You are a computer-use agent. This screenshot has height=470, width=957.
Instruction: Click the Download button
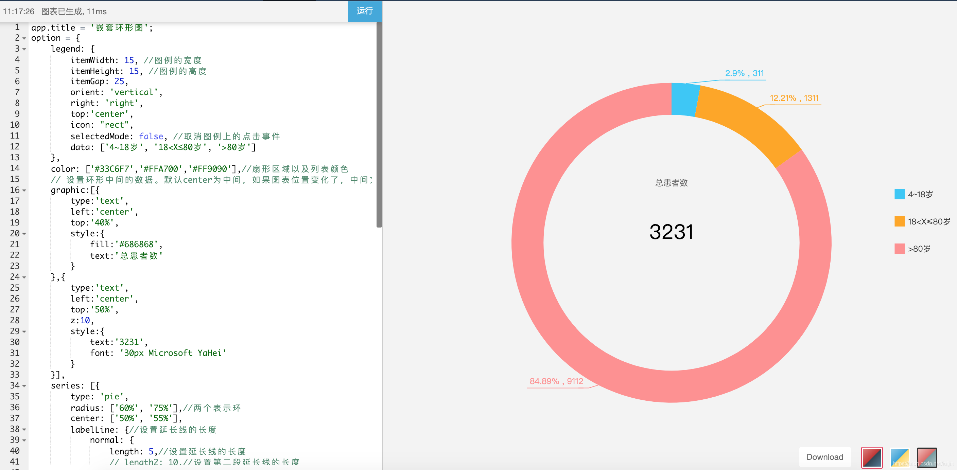824,457
